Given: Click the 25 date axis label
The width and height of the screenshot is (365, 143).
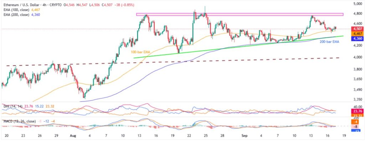Looking at the screenshot, I should [206, 135].
